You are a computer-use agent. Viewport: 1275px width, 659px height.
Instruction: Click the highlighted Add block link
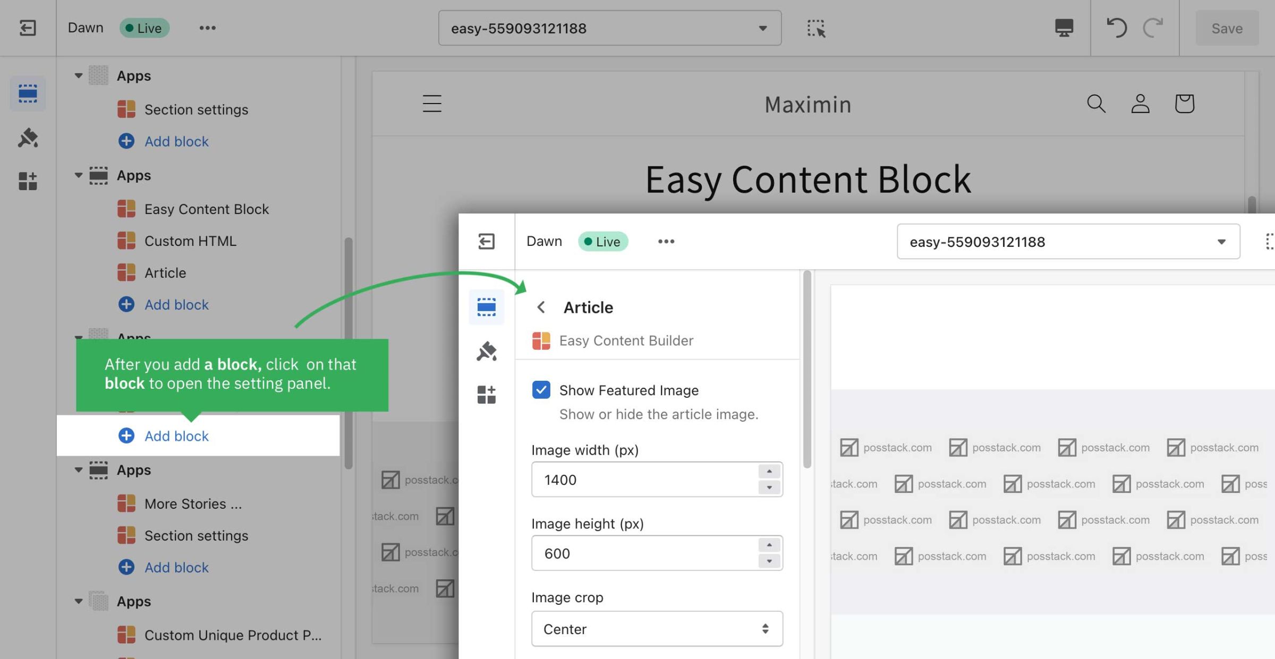(176, 436)
